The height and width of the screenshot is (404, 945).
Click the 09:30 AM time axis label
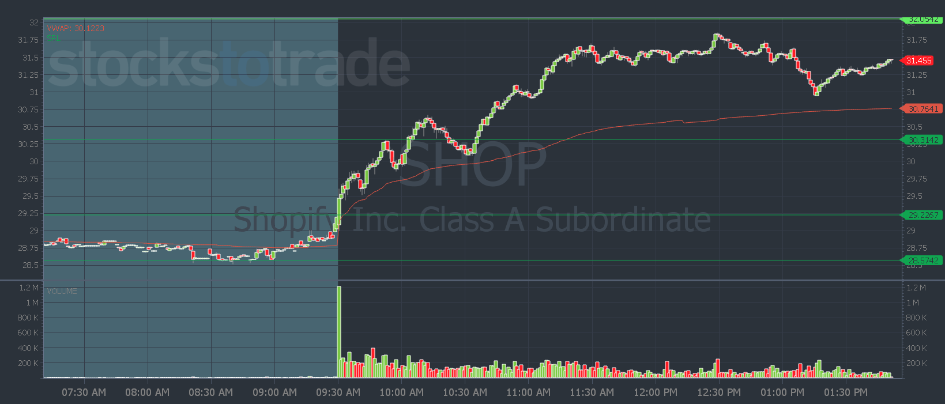[x=338, y=392]
